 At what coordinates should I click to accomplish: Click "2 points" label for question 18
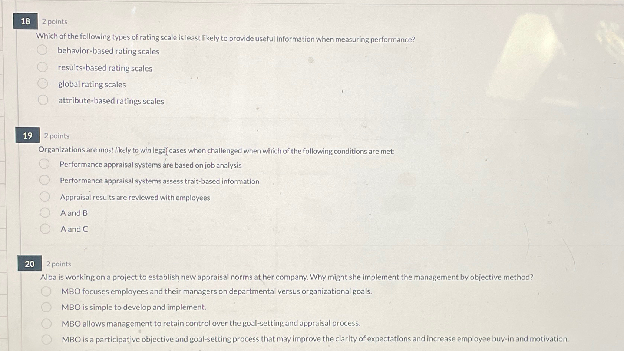(55, 21)
